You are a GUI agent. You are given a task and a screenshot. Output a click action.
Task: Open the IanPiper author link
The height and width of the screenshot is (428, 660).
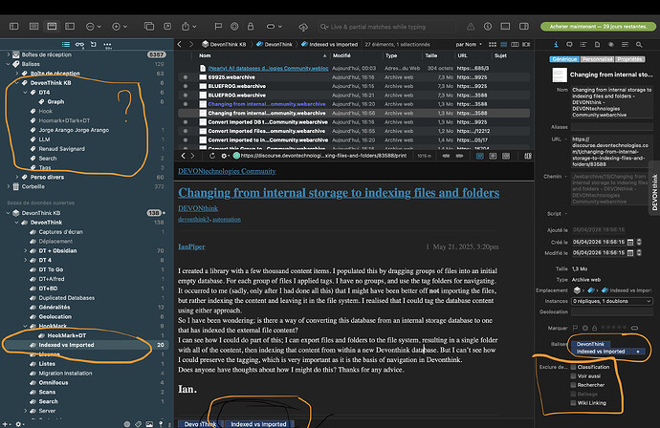tap(191, 246)
